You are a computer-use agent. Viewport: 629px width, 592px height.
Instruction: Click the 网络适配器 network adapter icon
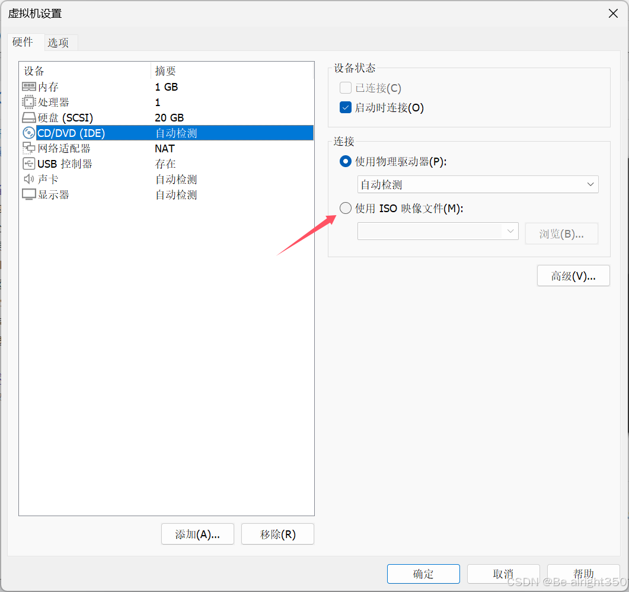click(x=28, y=148)
